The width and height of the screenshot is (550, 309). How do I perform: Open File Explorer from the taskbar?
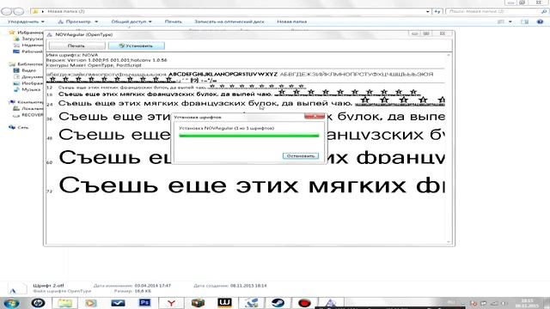click(x=65, y=303)
